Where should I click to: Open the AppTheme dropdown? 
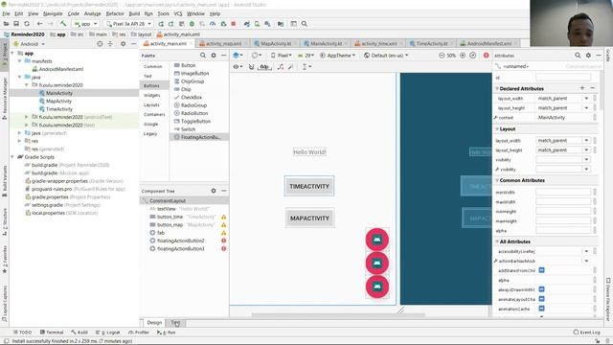point(338,56)
